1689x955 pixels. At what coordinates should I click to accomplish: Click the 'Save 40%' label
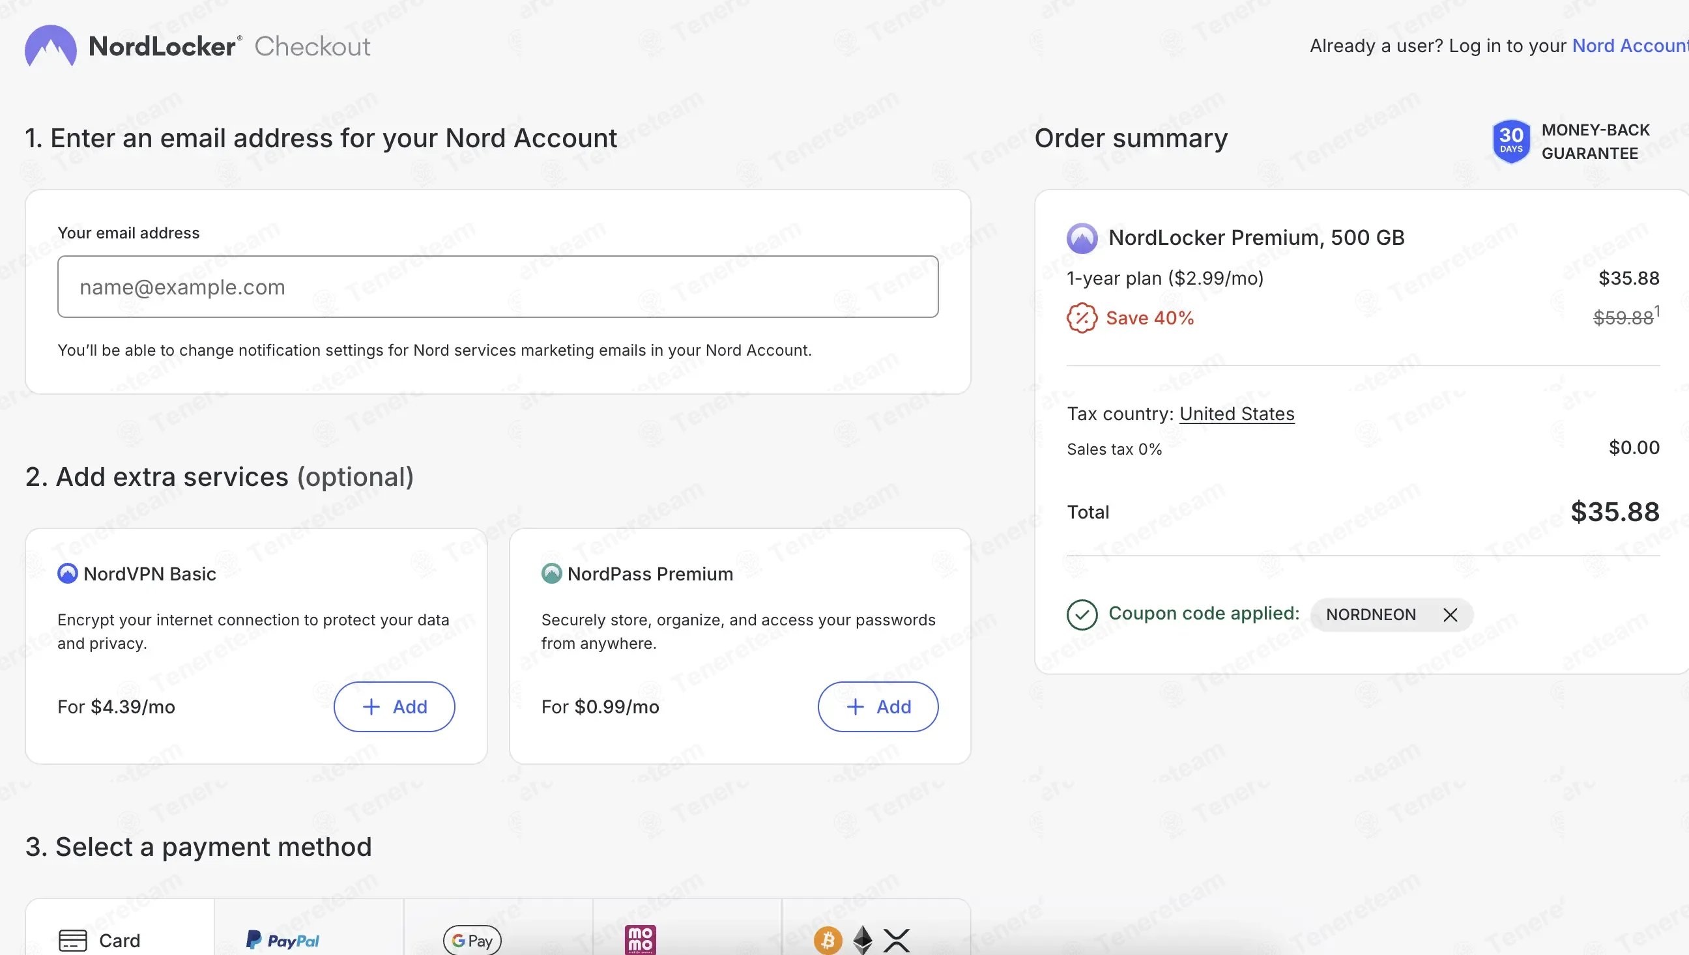(x=1150, y=318)
